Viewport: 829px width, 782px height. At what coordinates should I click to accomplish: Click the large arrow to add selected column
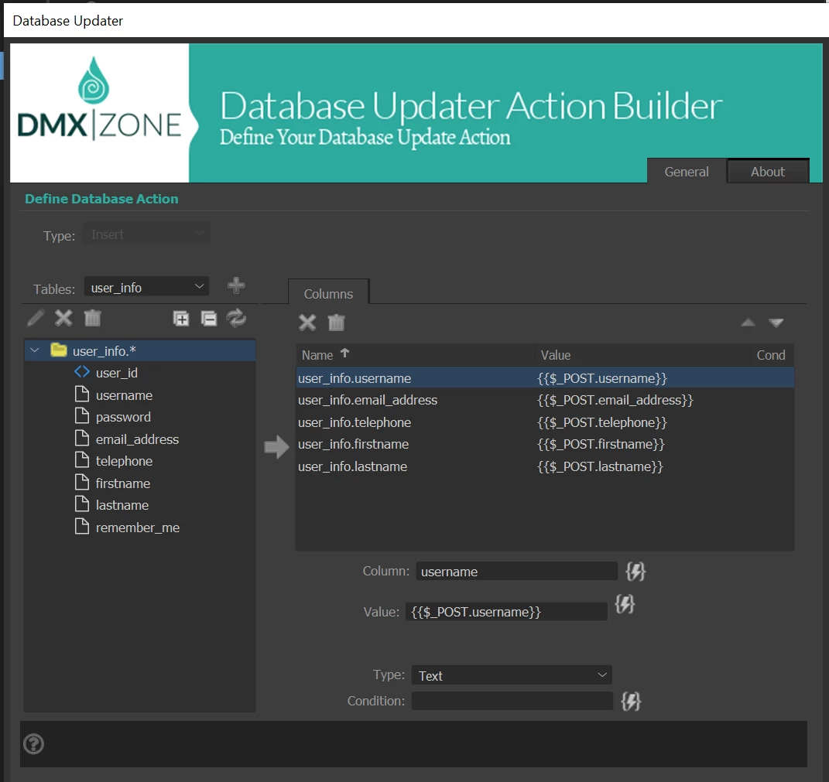click(x=276, y=447)
